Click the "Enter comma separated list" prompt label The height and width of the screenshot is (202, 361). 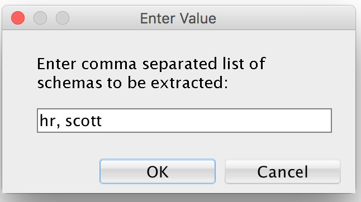(x=151, y=64)
